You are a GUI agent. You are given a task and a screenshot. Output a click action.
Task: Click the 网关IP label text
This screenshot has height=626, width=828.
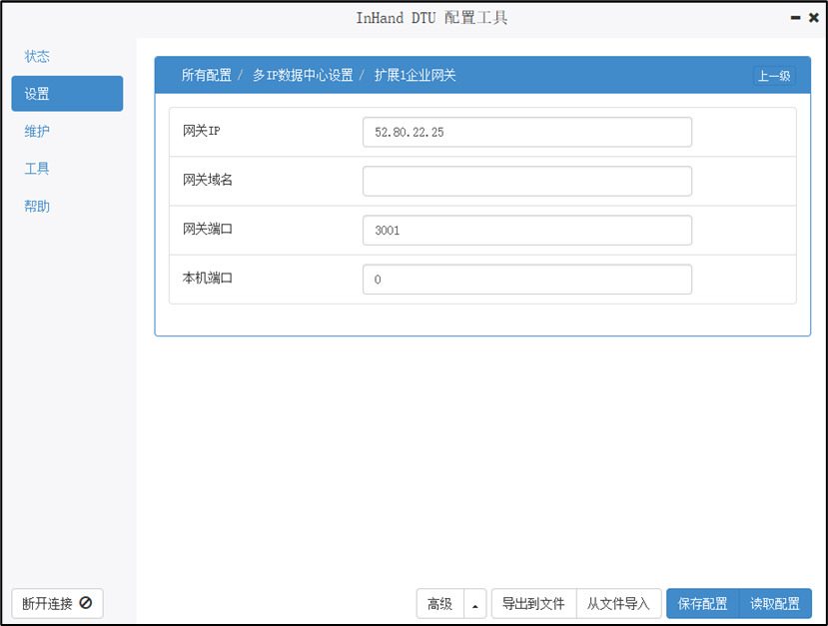point(201,131)
